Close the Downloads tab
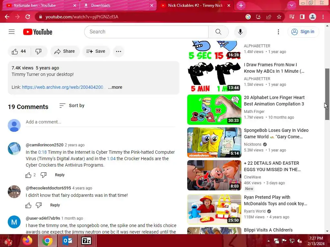 pyautogui.click(x=152, y=5)
